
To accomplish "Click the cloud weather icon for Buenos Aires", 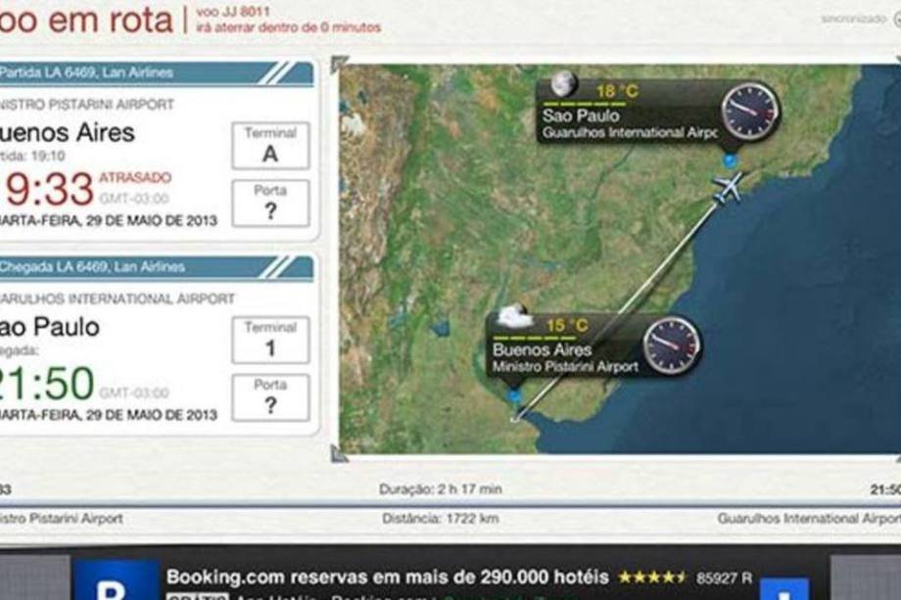I will 514,316.
